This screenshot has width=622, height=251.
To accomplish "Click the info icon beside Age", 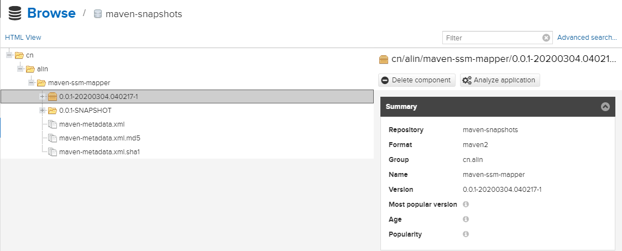I will click(466, 219).
